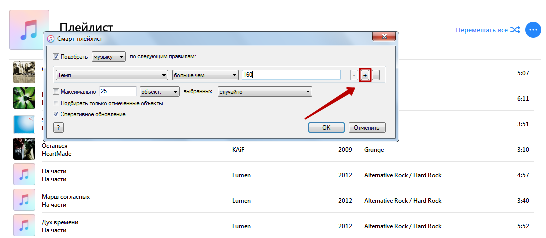Uncheck Оперативное обновление checkbox
Screen dimensions: 546x238
click(x=56, y=114)
